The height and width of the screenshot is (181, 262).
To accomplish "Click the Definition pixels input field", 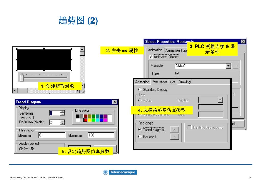I will (x=55, y=122).
